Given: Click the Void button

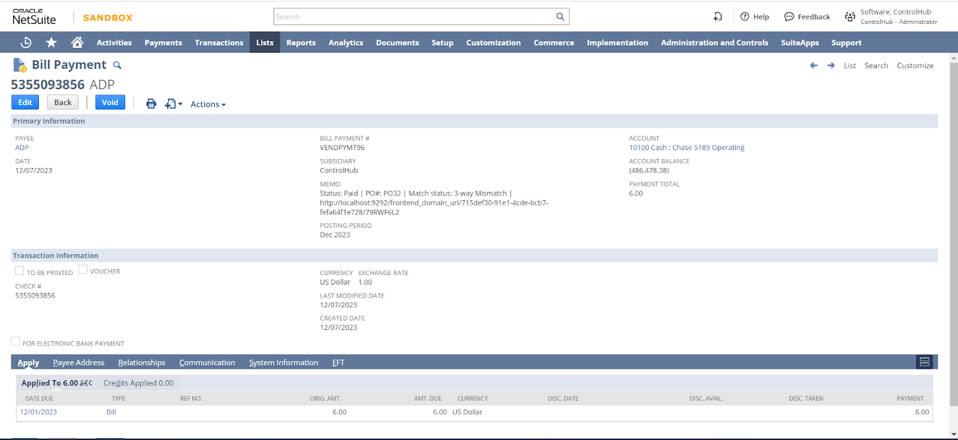Looking at the screenshot, I should point(110,102).
